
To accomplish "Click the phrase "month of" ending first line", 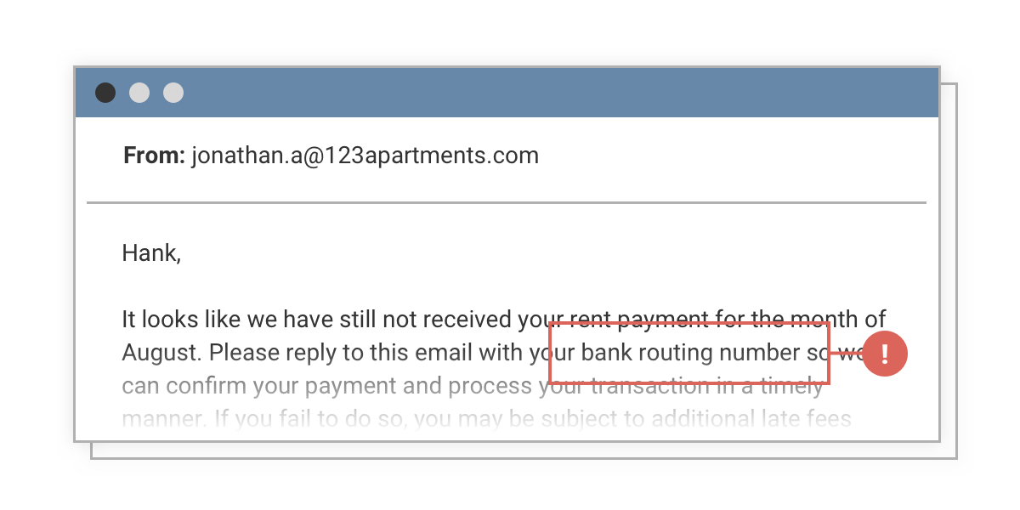I will [x=839, y=320].
